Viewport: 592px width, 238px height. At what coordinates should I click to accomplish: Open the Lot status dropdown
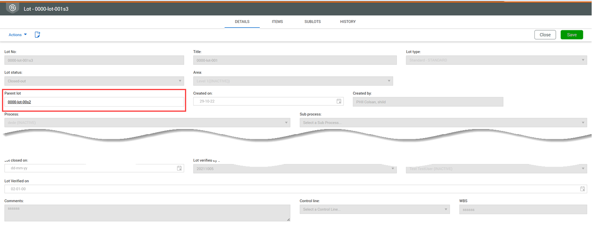[94, 81]
